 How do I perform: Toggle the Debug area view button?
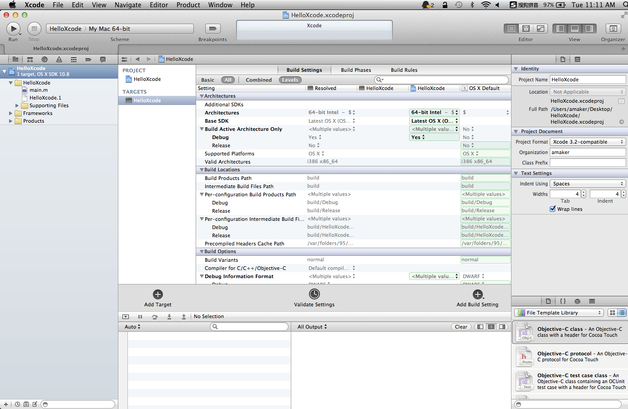click(x=575, y=29)
